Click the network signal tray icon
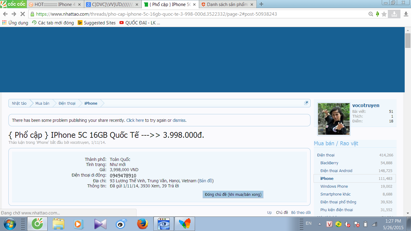 click(x=375, y=224)
